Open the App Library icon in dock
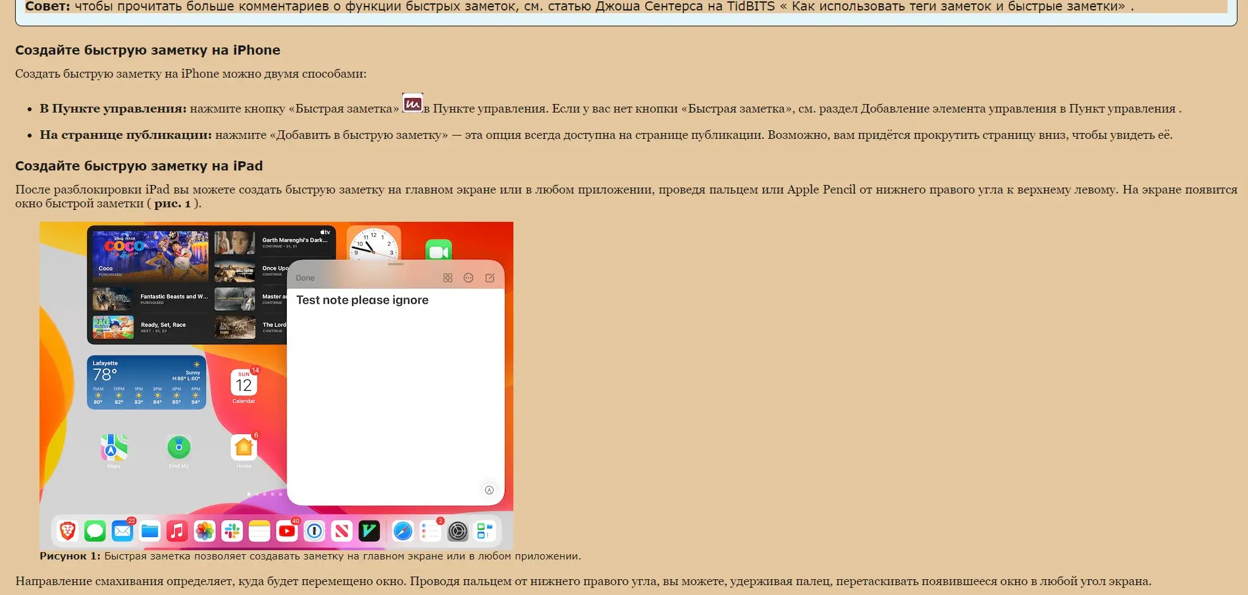This screenshot has height=595, width=1248. pyautogui.click(x=485, y=530)
